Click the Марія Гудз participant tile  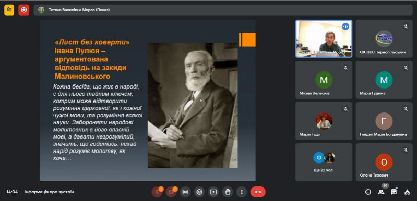[x=324, y=121]
